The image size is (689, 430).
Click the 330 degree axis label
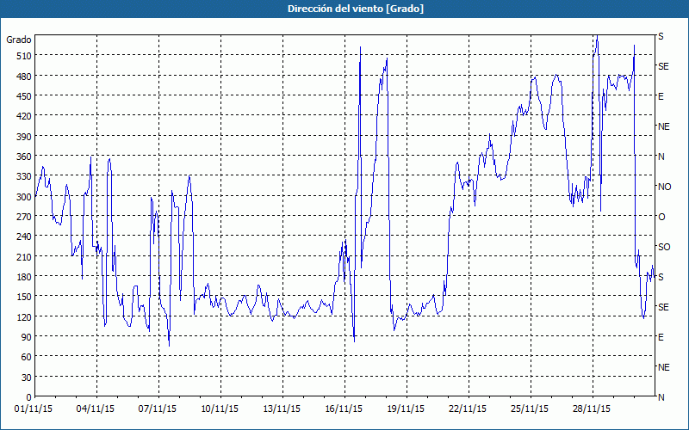pos(23,176)
